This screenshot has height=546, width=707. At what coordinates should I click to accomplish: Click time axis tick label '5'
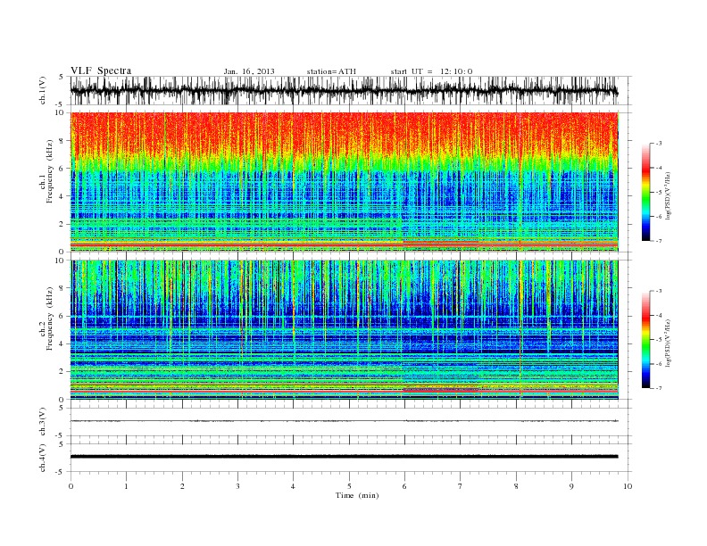click(x=349, y=486)
